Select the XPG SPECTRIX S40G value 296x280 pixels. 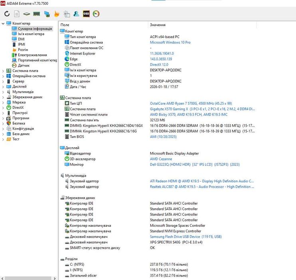tap(176, 242)
